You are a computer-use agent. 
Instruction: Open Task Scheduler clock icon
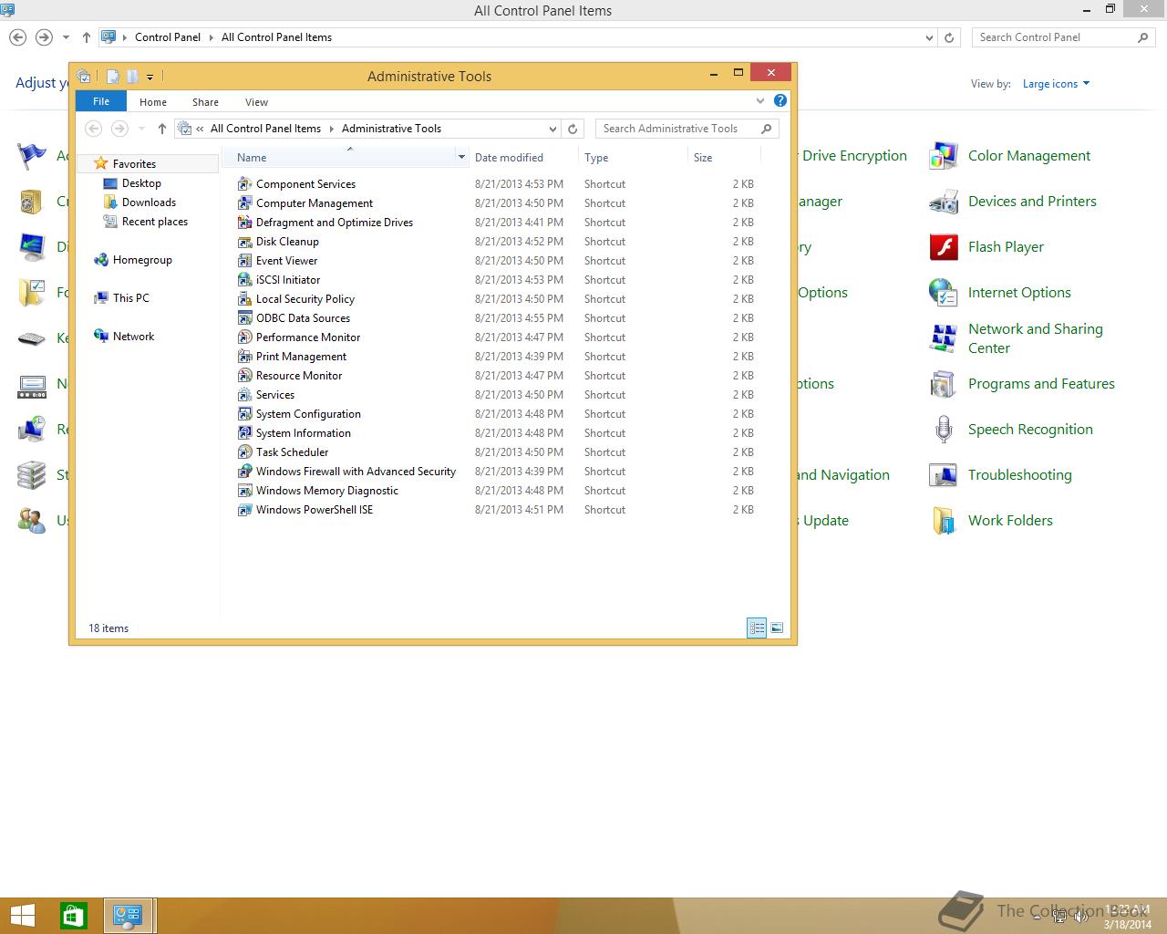(x=244, y=452)
